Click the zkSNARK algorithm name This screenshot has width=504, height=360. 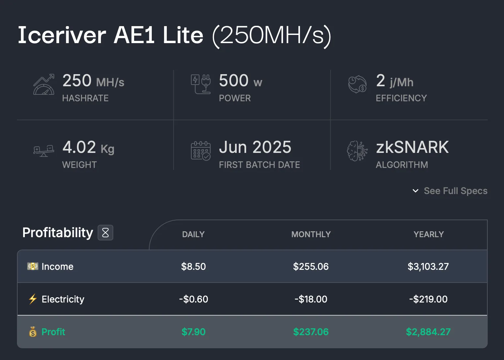coord(412,147)
